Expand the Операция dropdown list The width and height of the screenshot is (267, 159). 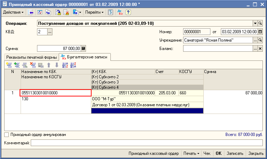point(255,23)
